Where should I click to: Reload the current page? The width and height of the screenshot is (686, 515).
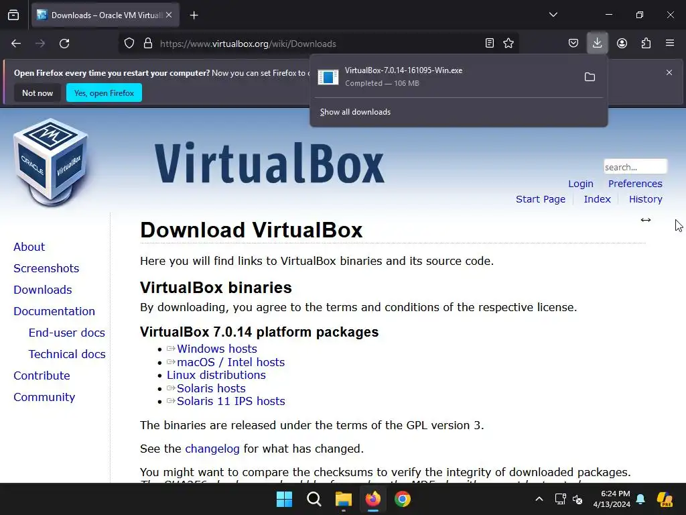coord(64,44)
